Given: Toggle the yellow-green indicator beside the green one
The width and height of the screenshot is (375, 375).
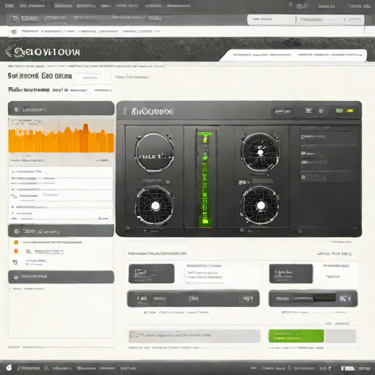Looking at the screenshot, I should pyautogui.click(x=350, y=111).
